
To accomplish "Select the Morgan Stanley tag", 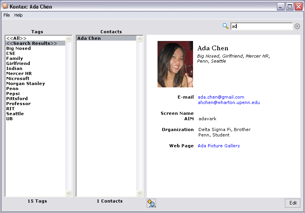I will coord(35,83).
